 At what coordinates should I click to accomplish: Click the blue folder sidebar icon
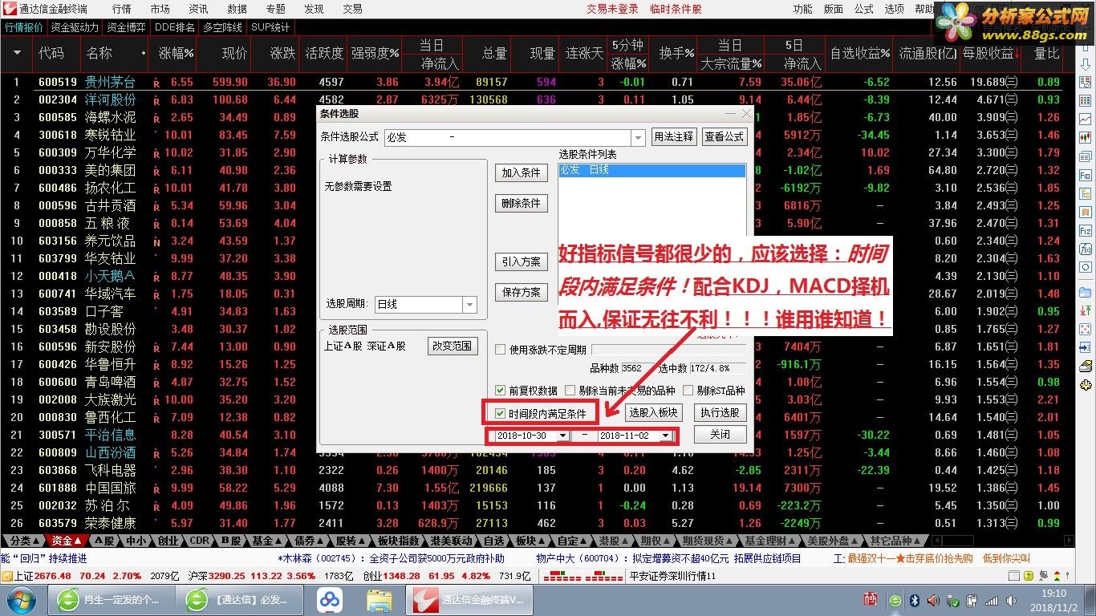1085,292
